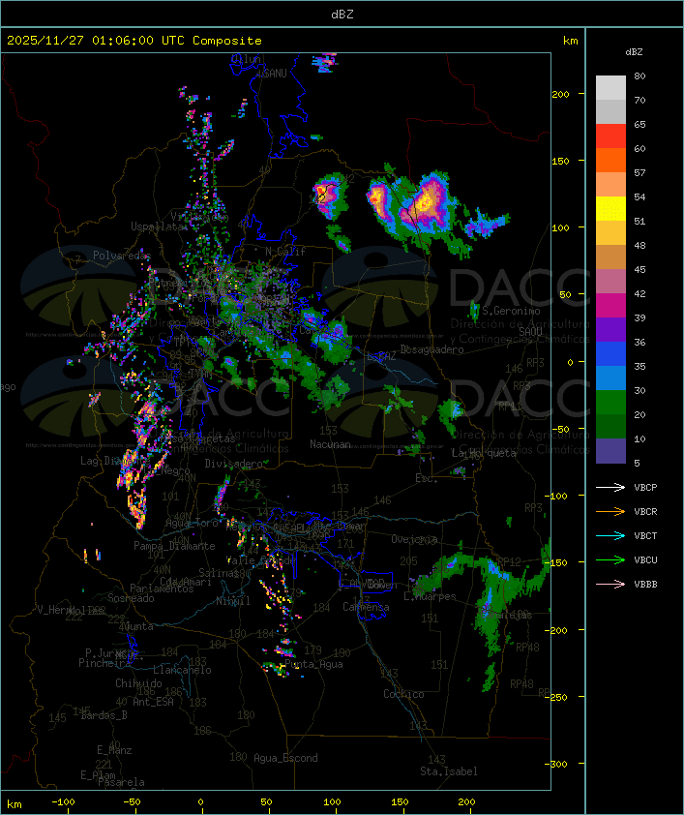The height and width of the screenshot is (815, 684).
Task: Click the Ant_ESA place label
Action: click(x=153, y=702)
